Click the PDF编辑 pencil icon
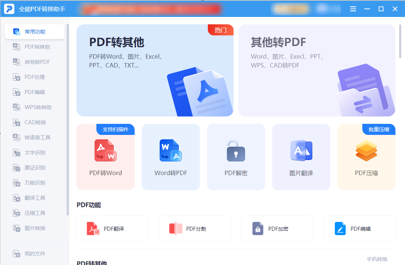Viewport: 405px width, 265px height. click(x=340, y=229)
